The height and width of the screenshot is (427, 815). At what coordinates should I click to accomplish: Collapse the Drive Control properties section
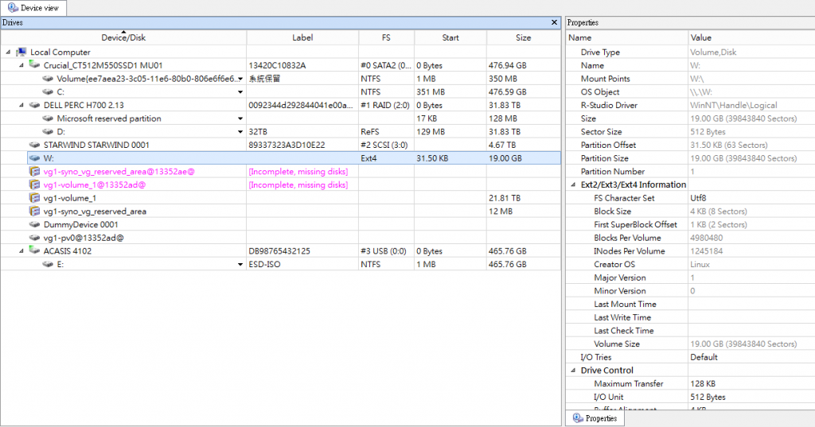[573, 371]
